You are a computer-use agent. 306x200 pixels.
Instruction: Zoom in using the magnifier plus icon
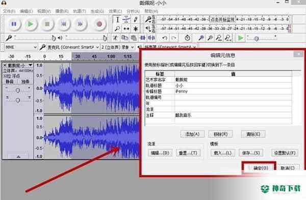click(201, 38)
